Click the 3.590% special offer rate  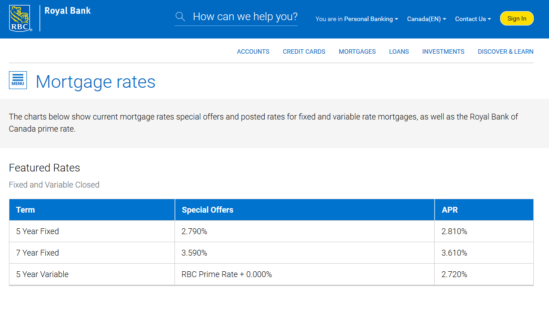click(x=194, y=253)
